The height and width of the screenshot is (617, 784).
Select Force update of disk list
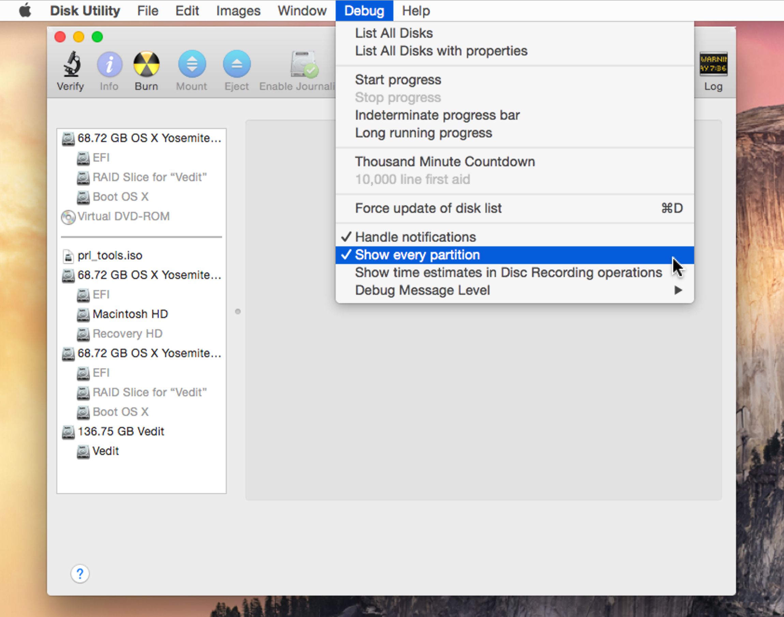click(428, 207)
